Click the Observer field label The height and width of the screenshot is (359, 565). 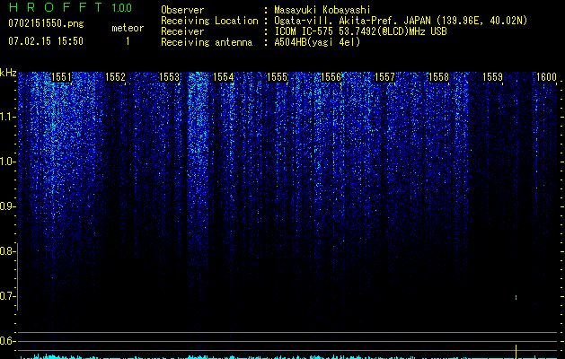(182, 10)
